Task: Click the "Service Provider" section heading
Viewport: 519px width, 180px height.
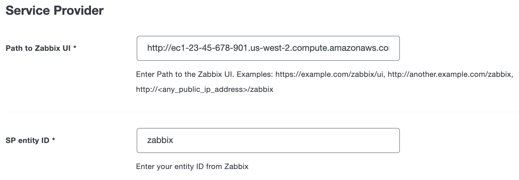Action: 55,10
